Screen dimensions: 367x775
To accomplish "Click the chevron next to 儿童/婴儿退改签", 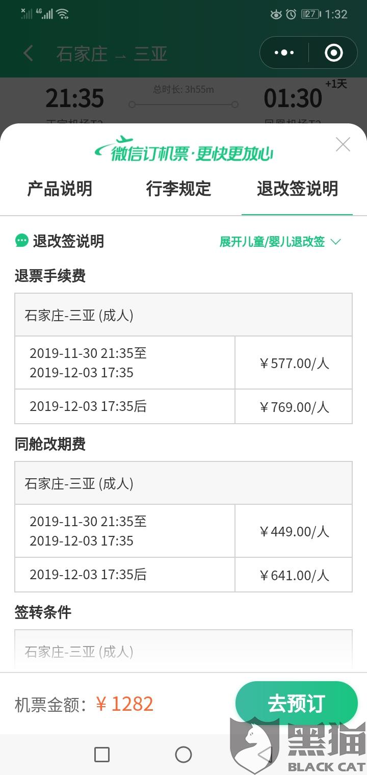I will pyautogui.click(x=335, y=242).
